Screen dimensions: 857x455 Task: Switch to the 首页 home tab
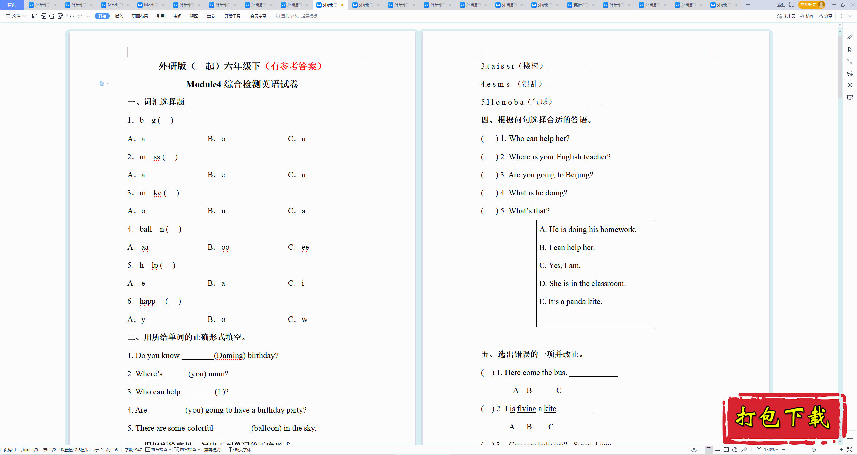[12, 5]
